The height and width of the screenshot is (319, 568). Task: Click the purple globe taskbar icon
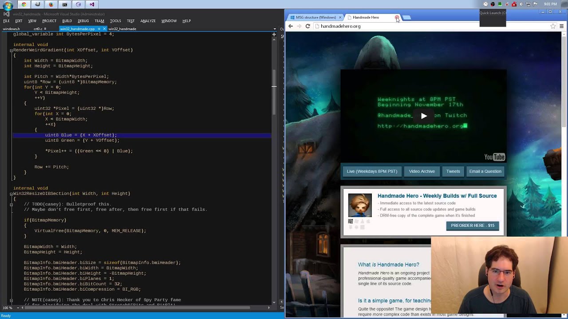79,4
